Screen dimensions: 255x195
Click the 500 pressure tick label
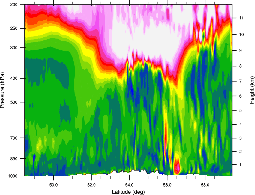pos(14,102)
